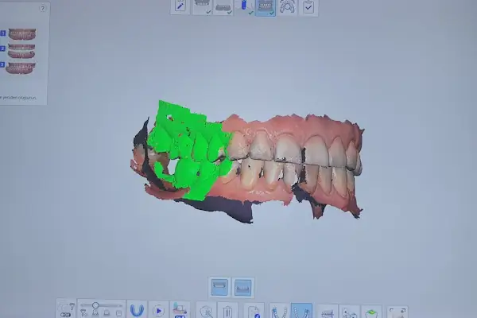This screenshot has height=318, width=477.
Task: Select bite guide thumbnail number 1
Action: pos(22,33)
